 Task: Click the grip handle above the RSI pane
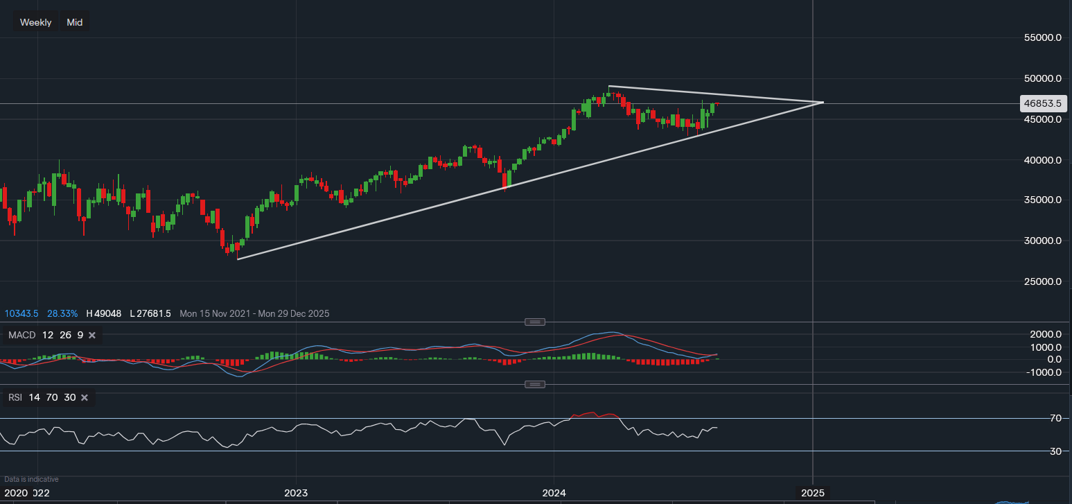pyautogui.click(x=534, y=383)
